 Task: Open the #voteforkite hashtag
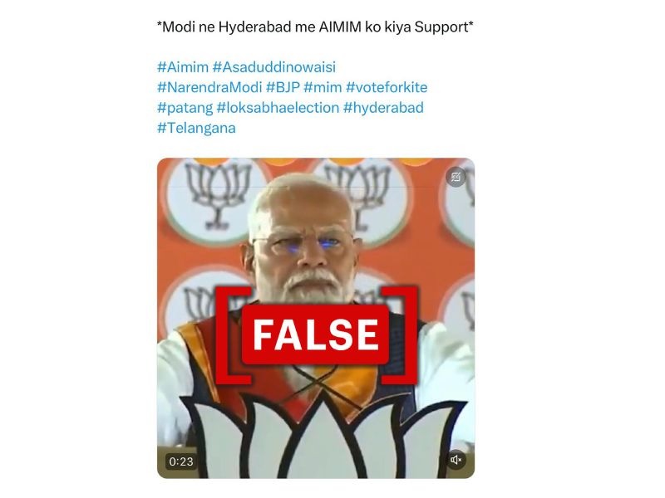387,87
